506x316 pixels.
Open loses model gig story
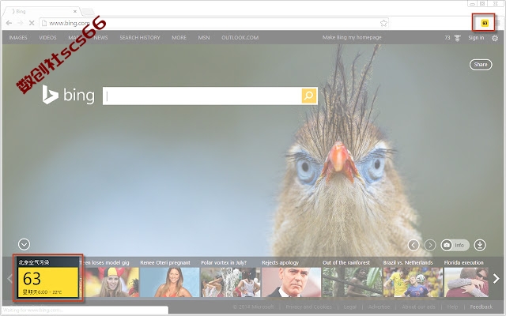pyautogui.click(x=110, y=279)
